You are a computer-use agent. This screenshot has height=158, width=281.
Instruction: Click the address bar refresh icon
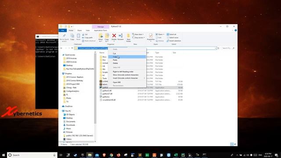[x=218, y=48]
